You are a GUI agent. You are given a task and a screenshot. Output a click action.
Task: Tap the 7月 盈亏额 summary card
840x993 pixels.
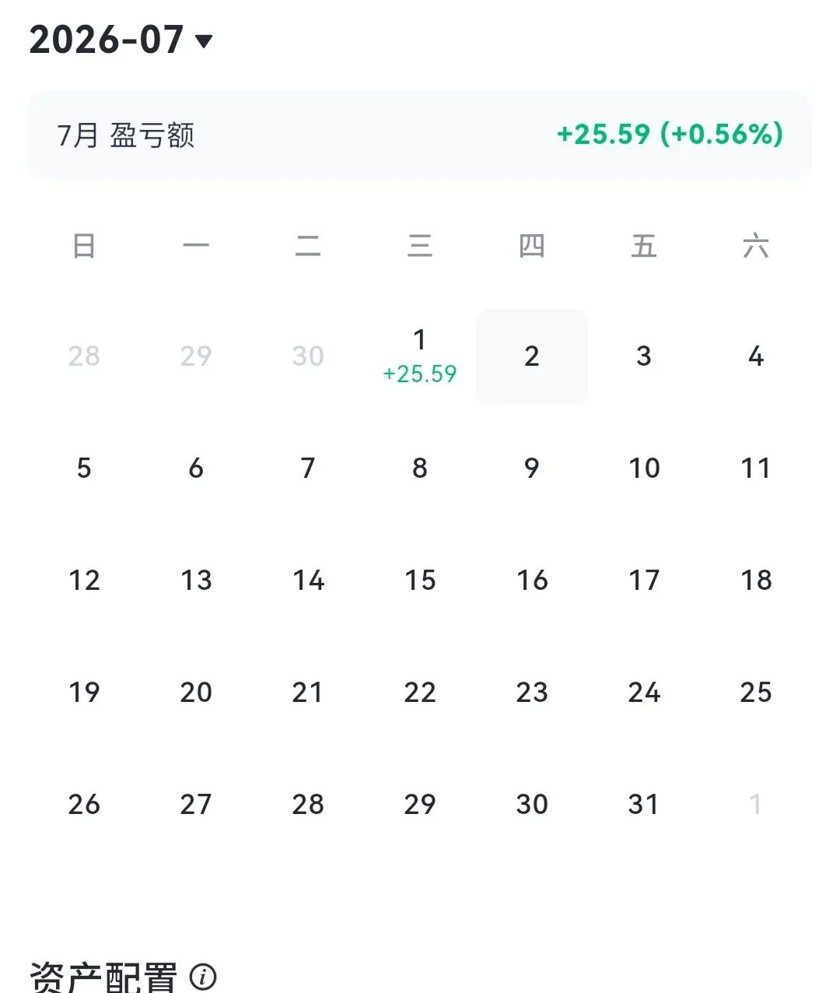coord(420,135)
